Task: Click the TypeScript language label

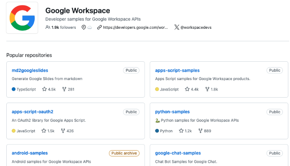Action: [26, 89]
